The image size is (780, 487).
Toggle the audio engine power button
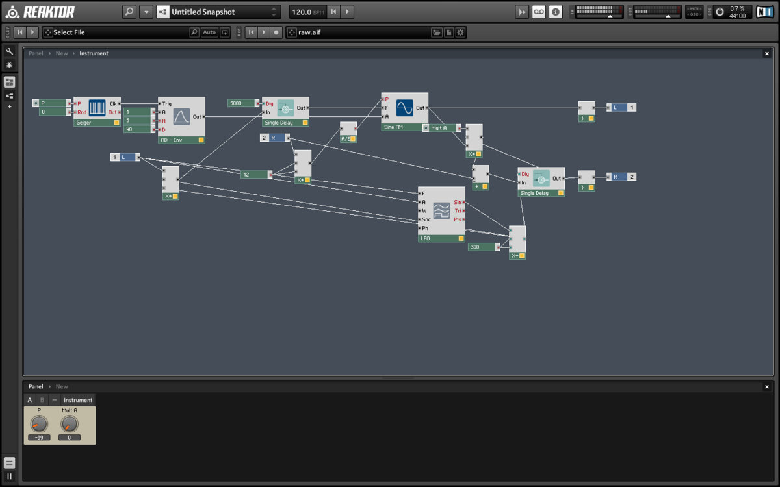pyautogui.click(x=720, y=12)
